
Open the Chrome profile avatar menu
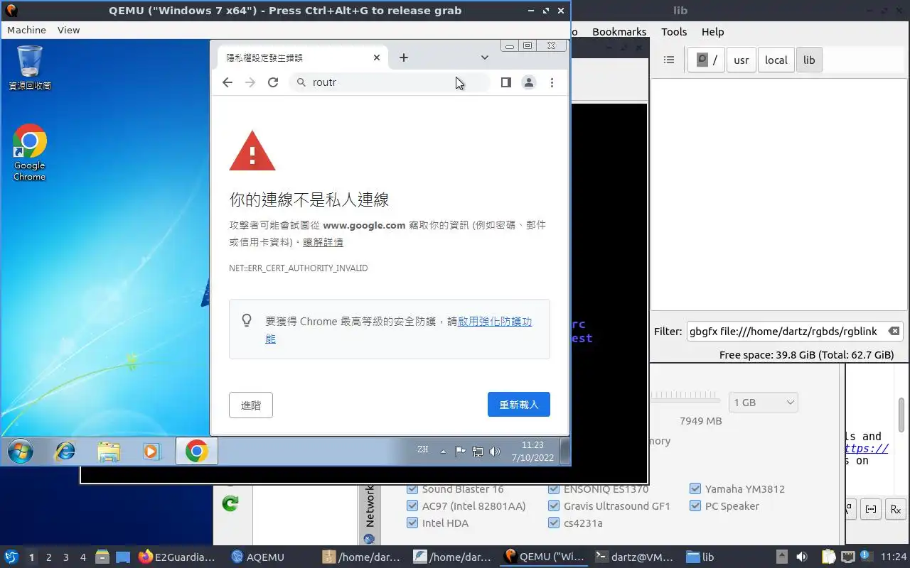[x=528, y=82]
